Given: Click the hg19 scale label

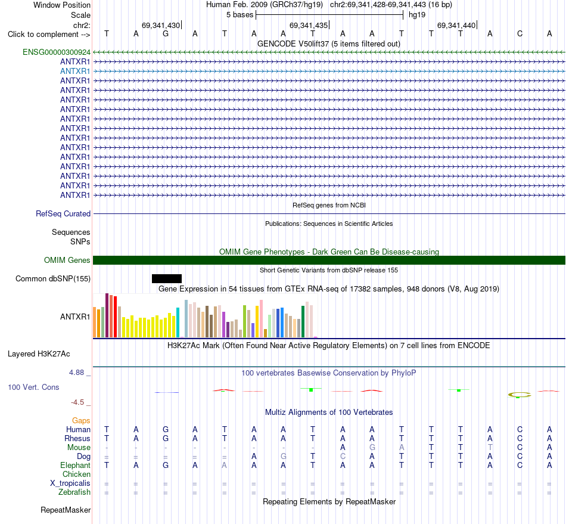Looking at the screenshot, I should [x=417, y=15].
